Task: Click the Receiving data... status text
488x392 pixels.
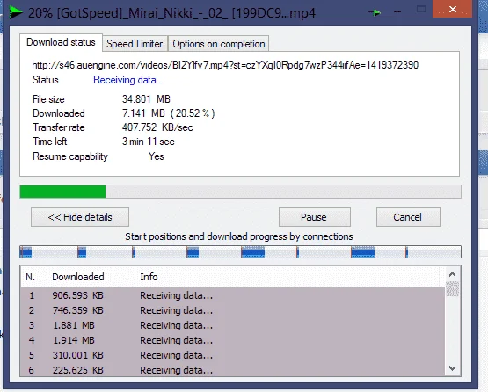Action: click(x=128, y=80)
